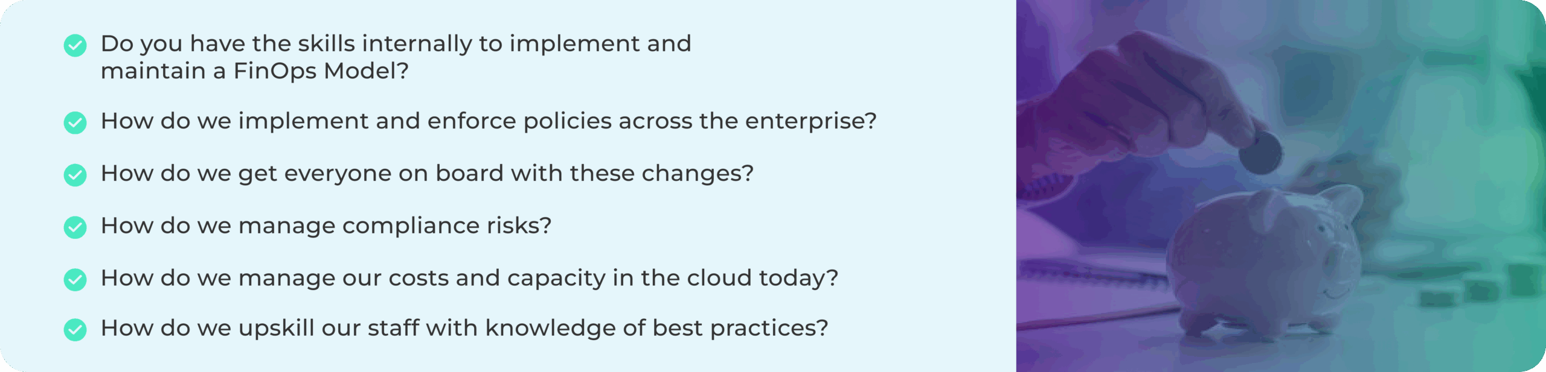This screenshot has height=372, width=1546.
Task: Click the checkmark beside compliance risks question
Action: click(75, 227)
